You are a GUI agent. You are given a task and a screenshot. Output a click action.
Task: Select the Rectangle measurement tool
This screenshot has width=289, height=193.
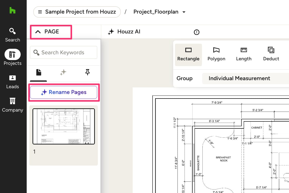[x=188, y=55]
